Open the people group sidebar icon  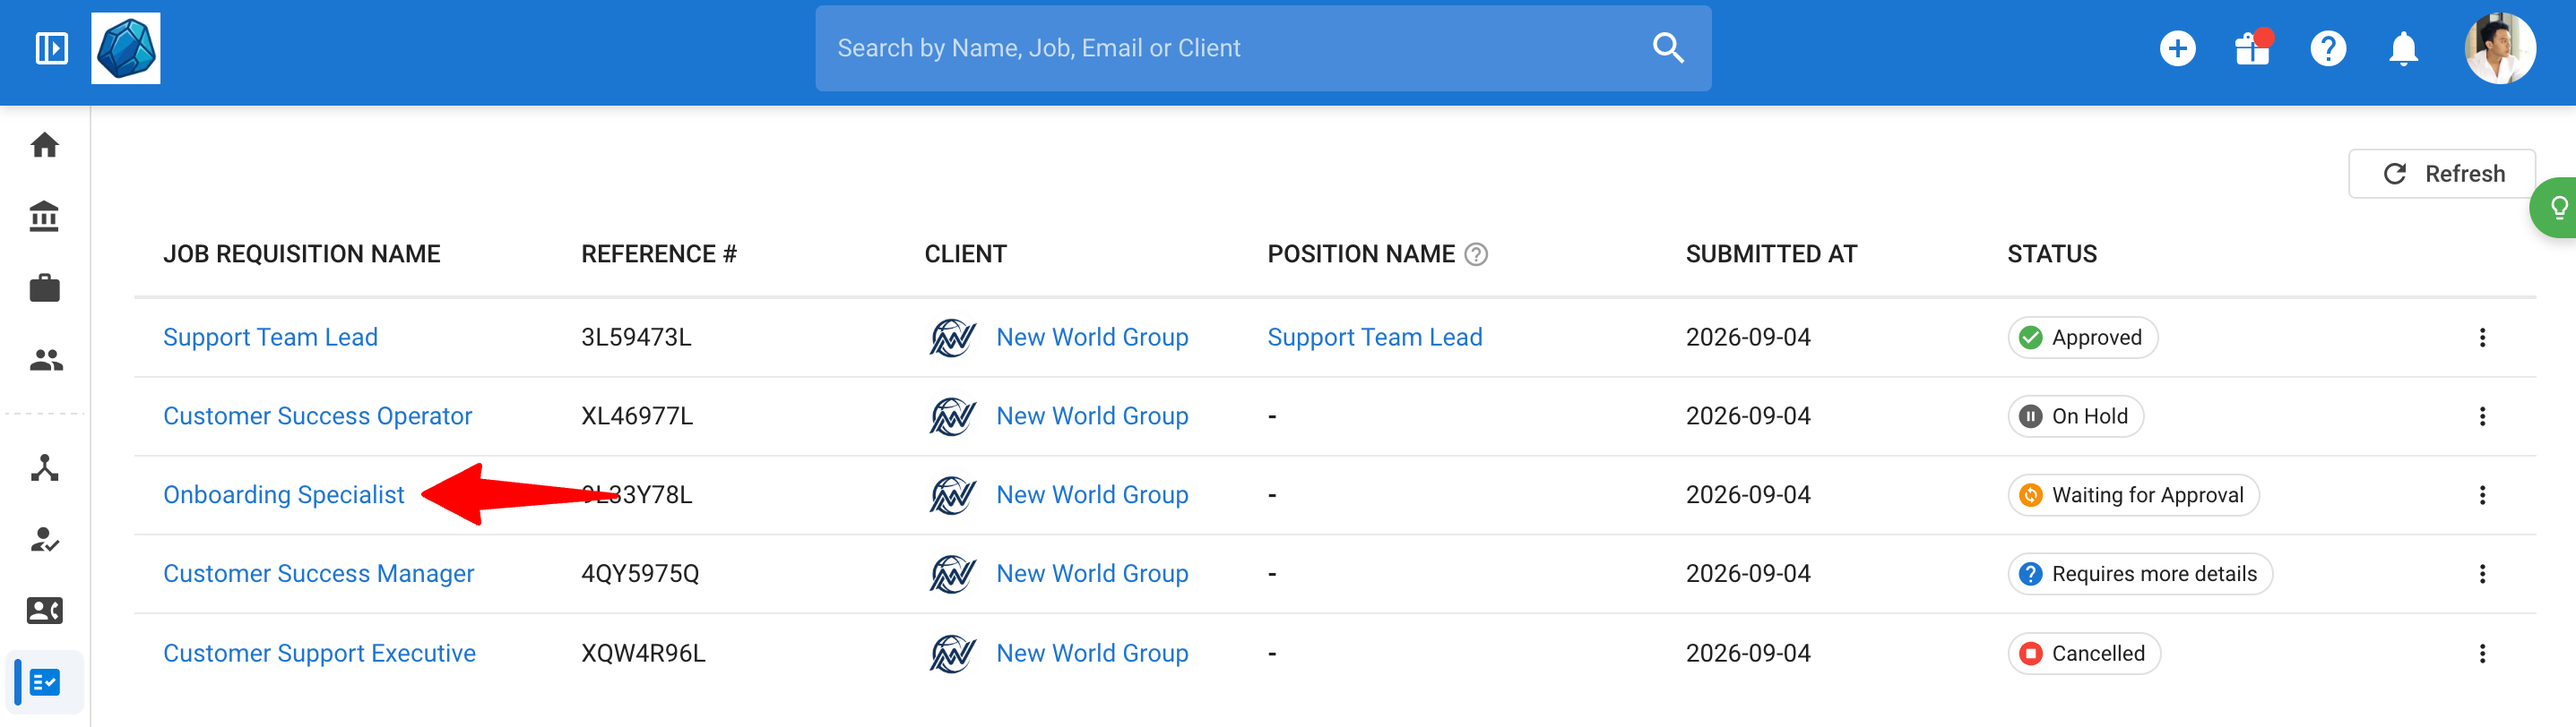[45, 360]
